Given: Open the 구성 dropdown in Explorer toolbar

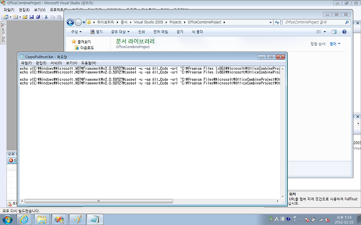Looking at the screenshot, I should pyautogui.click(x=76, y=32).
